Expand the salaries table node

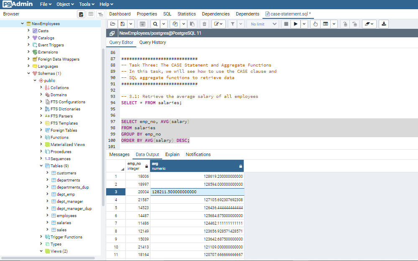click(47, 223)
